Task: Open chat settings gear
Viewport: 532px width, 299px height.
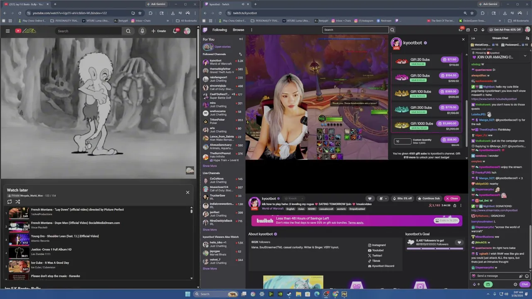Action: coord(515,284)
